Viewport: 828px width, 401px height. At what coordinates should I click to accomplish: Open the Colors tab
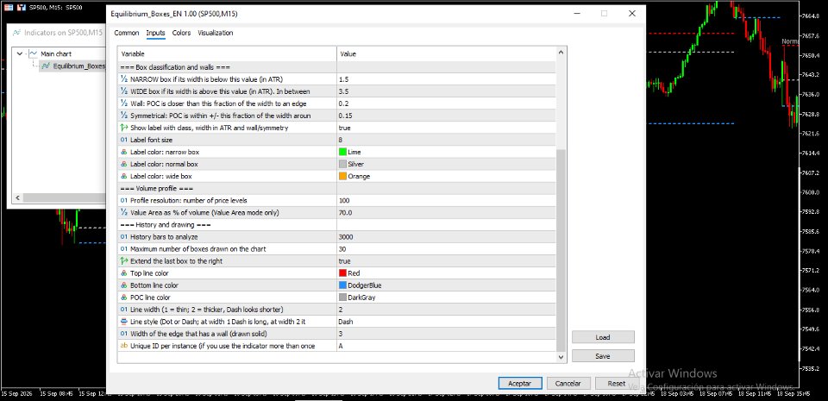tap(182, 33)
